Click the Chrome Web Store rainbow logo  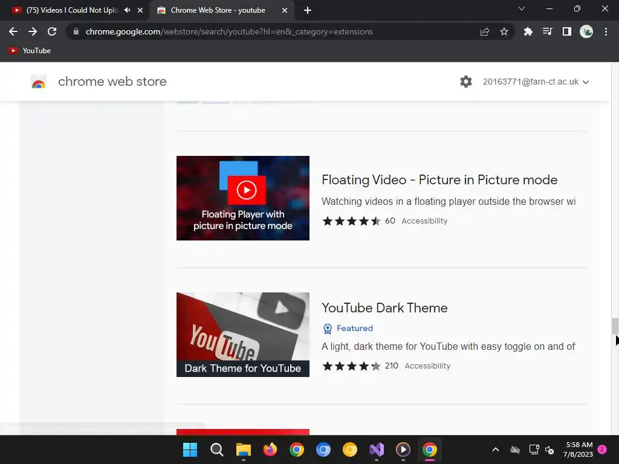39,82
